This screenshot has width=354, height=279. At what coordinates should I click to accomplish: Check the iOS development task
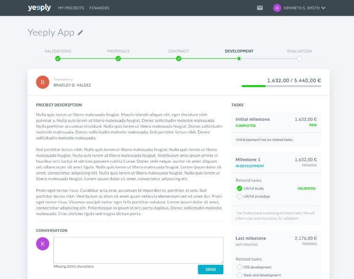pos(239,267)
